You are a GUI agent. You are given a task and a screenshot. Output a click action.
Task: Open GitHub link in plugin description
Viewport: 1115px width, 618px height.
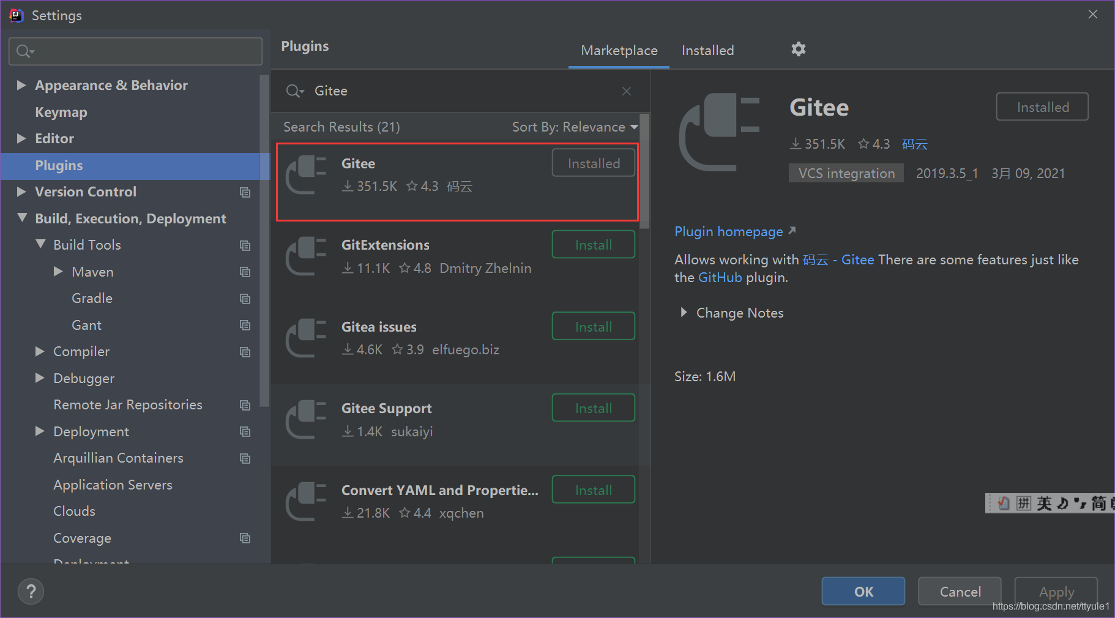click(x=720, y=277)
